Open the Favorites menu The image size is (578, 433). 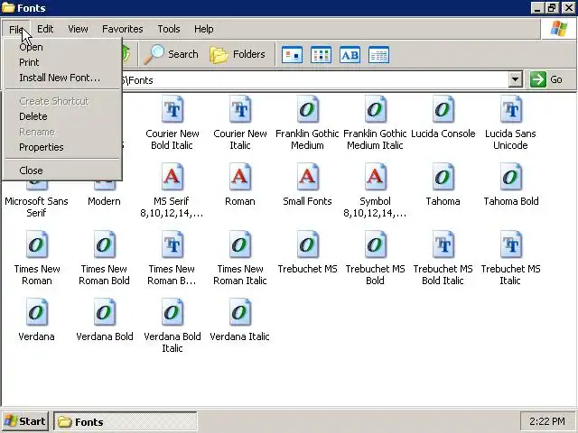(x=123, y=29)
